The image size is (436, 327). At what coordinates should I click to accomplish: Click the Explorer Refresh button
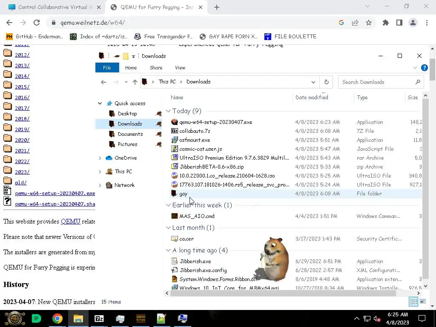pyautogui.click(x=327, y=82)
